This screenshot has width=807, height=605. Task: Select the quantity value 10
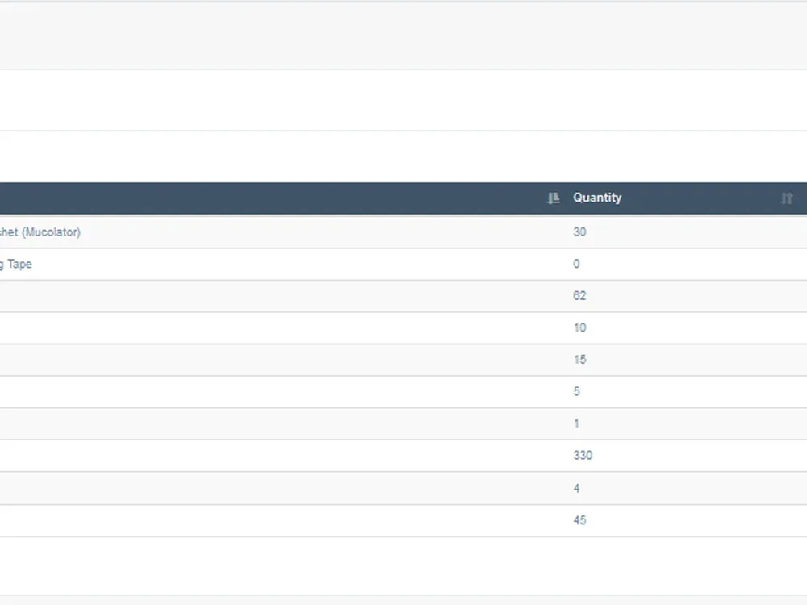click(x=580, y=328)
